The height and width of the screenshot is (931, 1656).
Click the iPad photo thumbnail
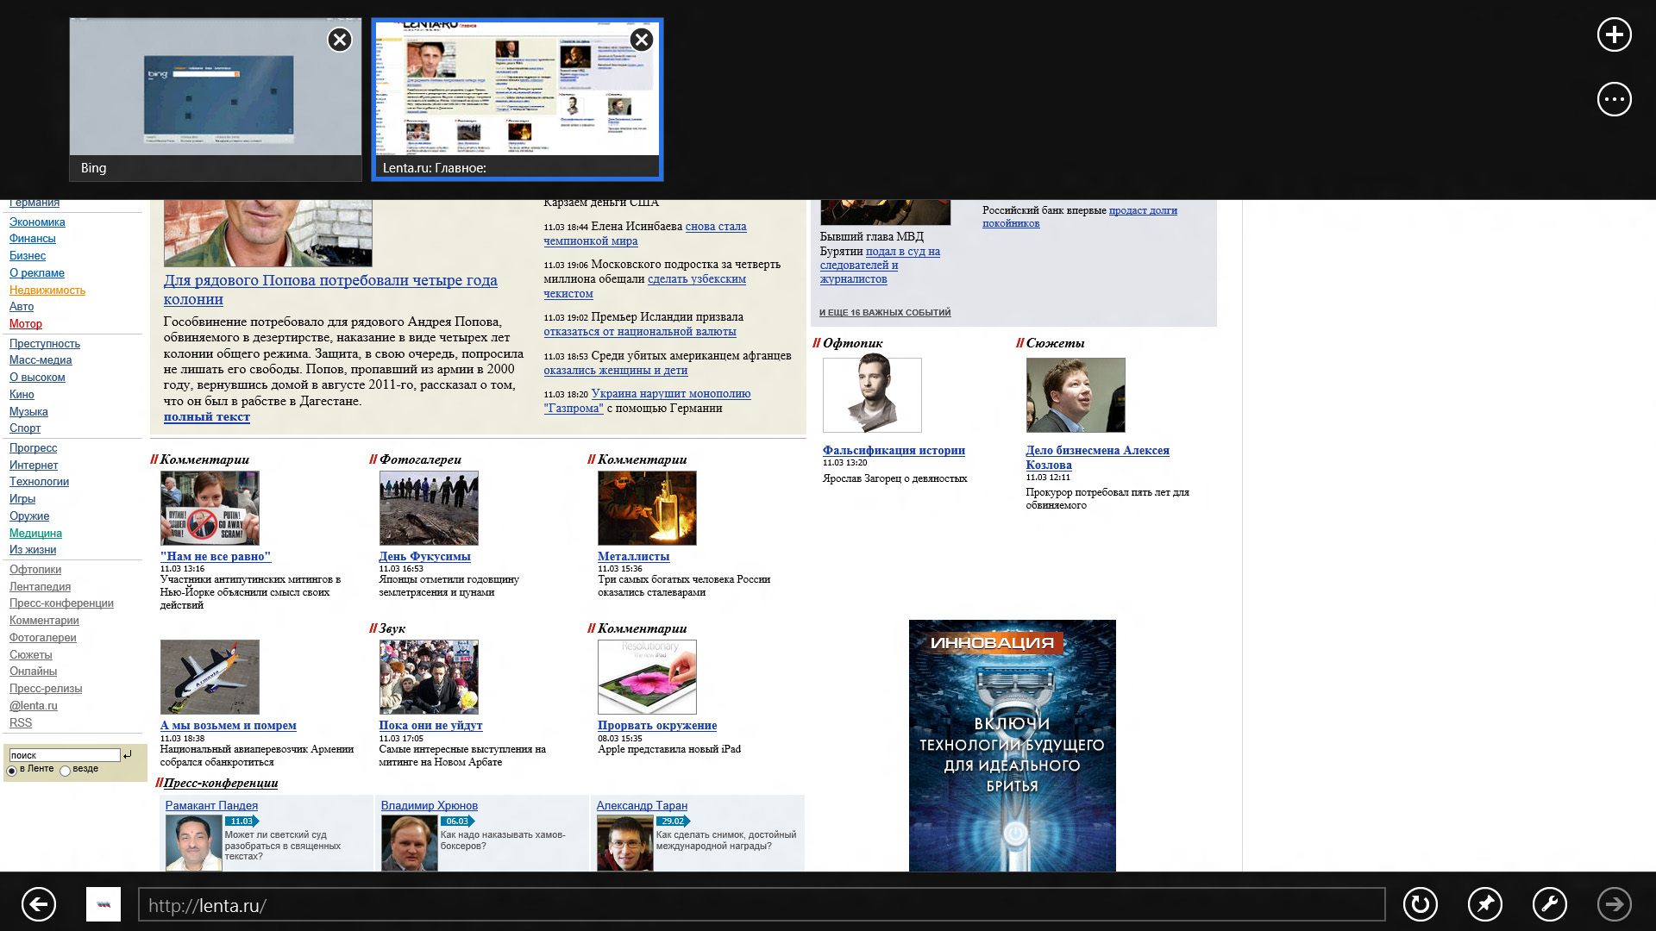[647, 677]
